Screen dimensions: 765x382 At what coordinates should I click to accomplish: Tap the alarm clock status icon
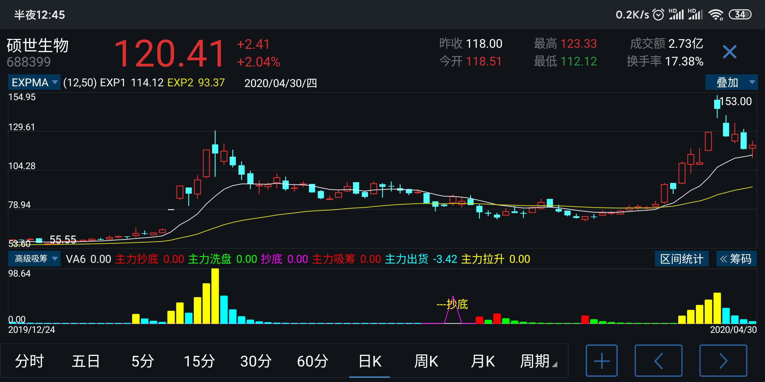pos(658,15)
